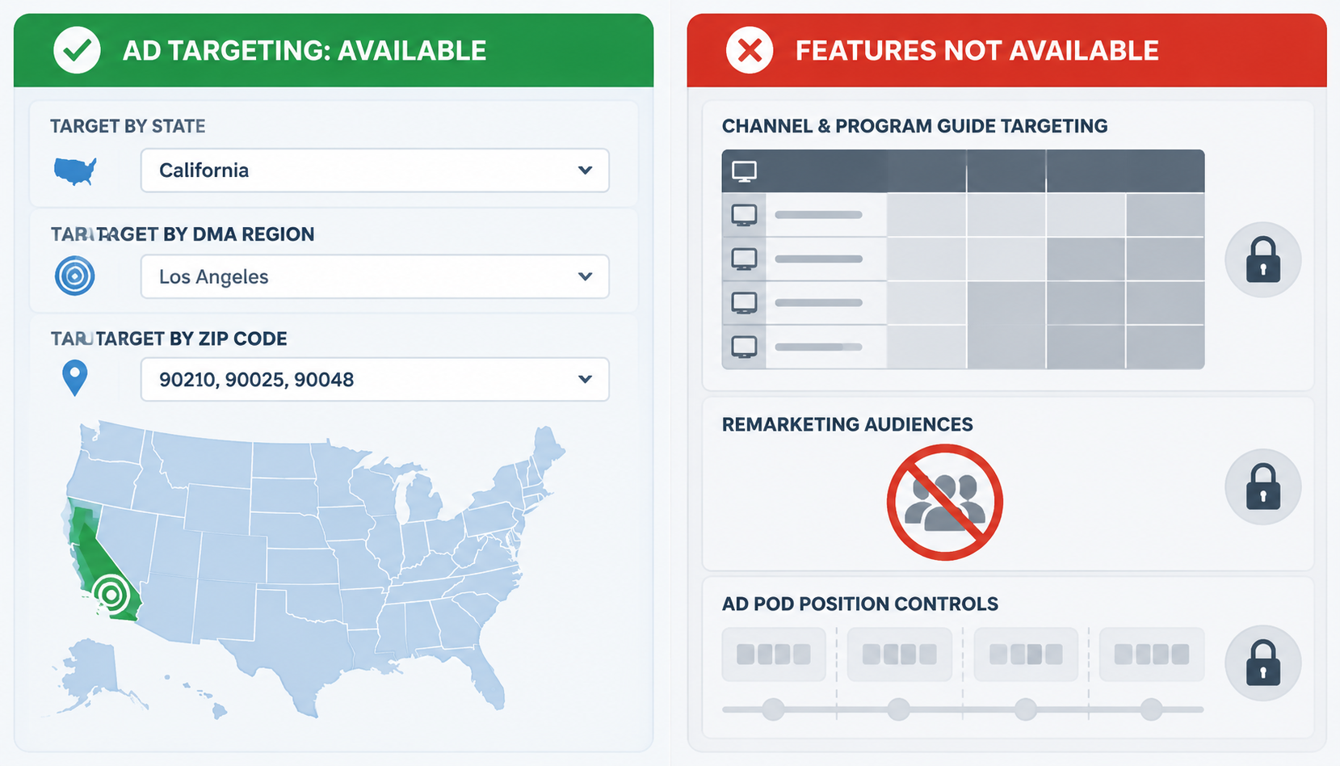
Task: Click the CHANNEL & PROGRAM GUIDE TARGETING label
Action: tap(915, 126)
